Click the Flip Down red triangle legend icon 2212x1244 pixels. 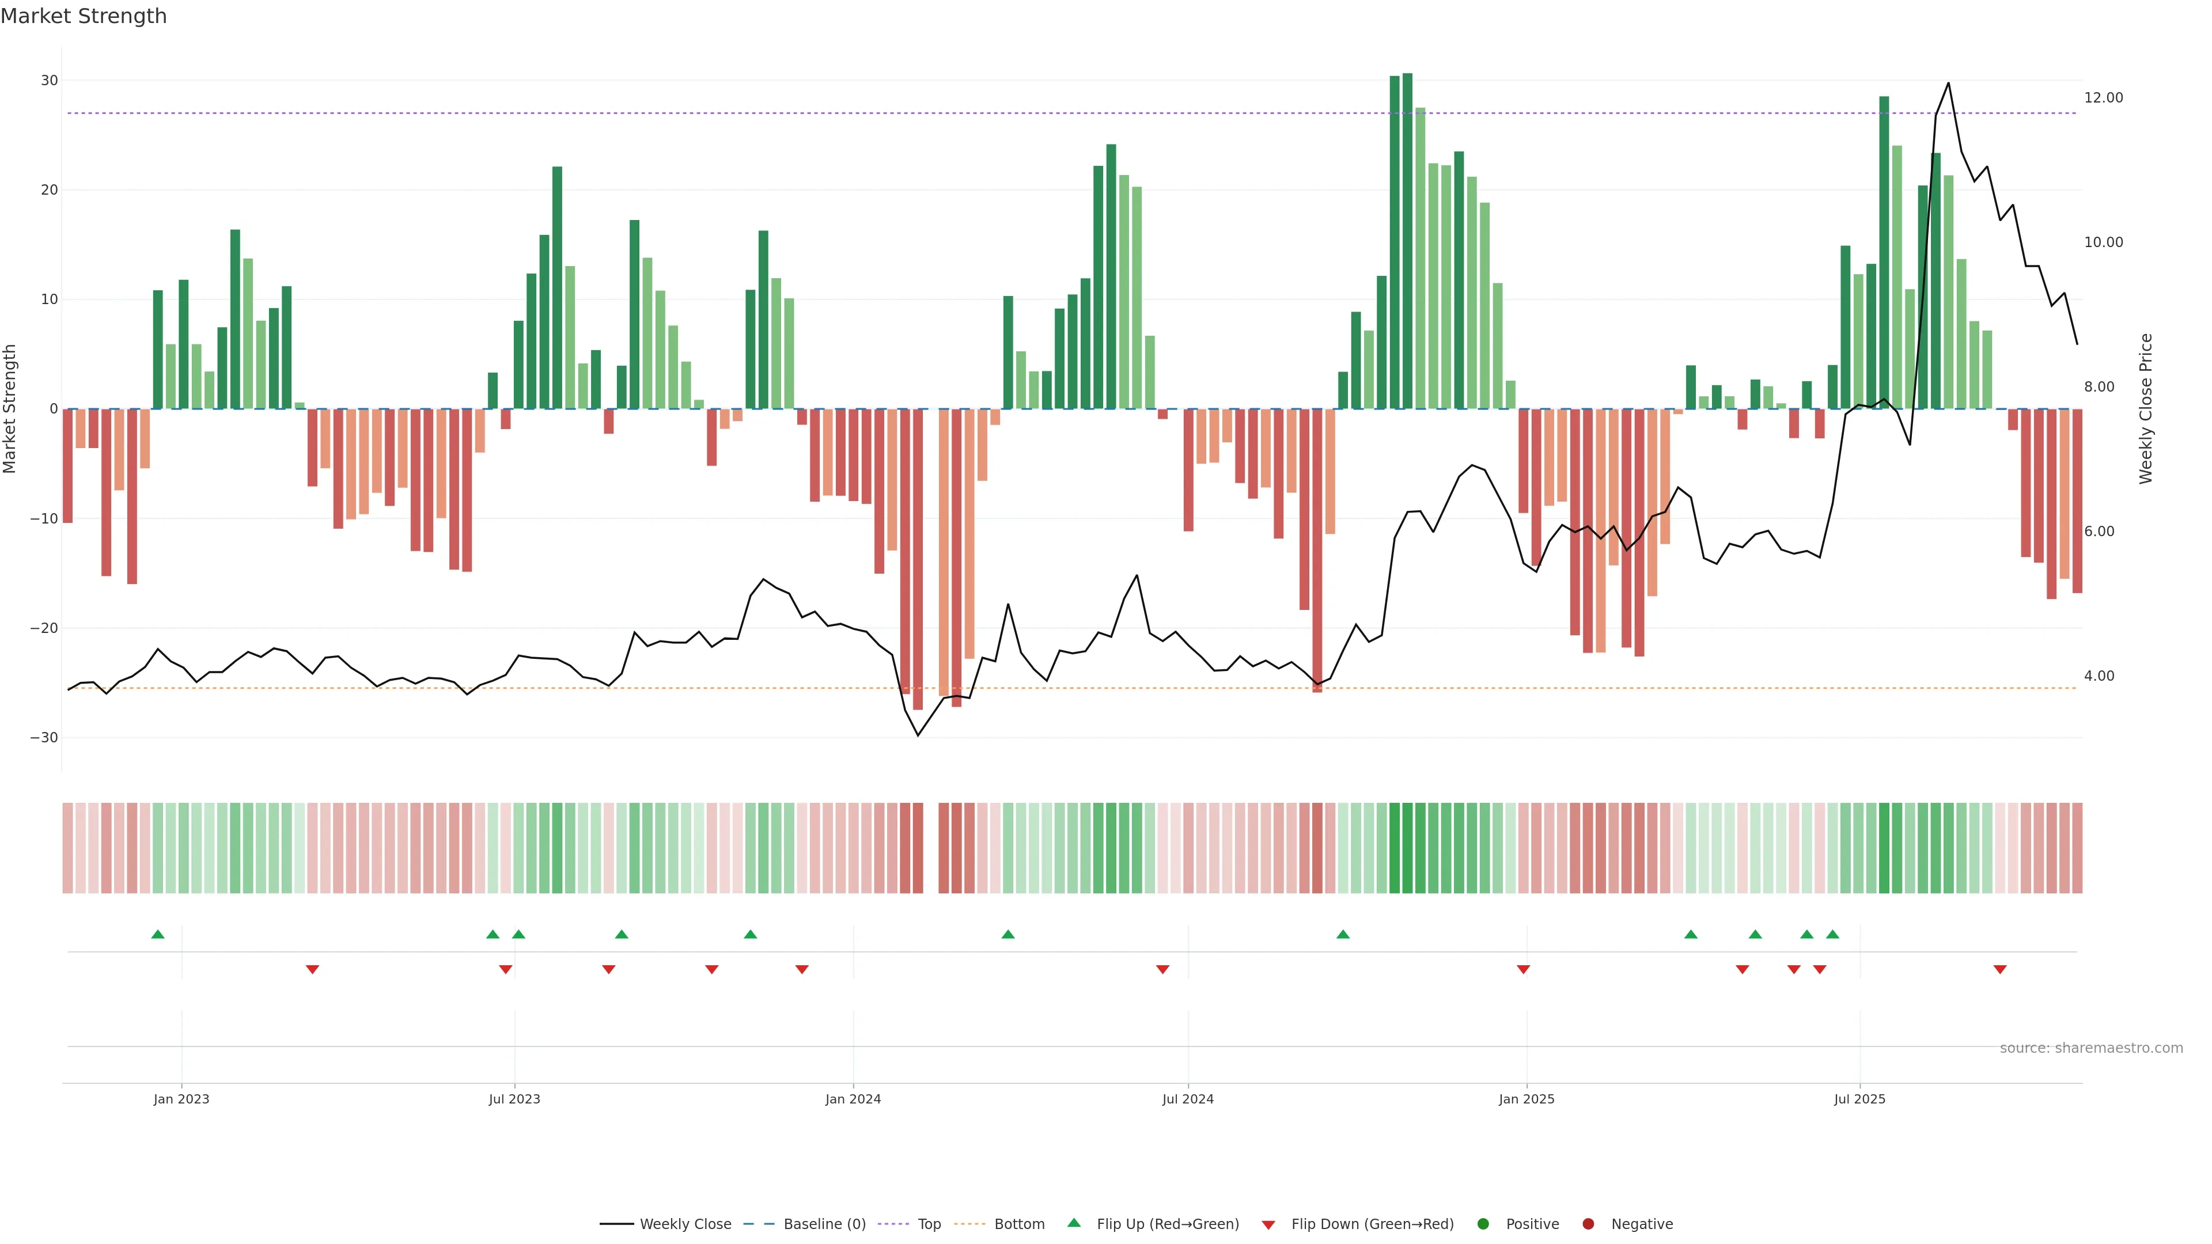pos(1268,1225)
